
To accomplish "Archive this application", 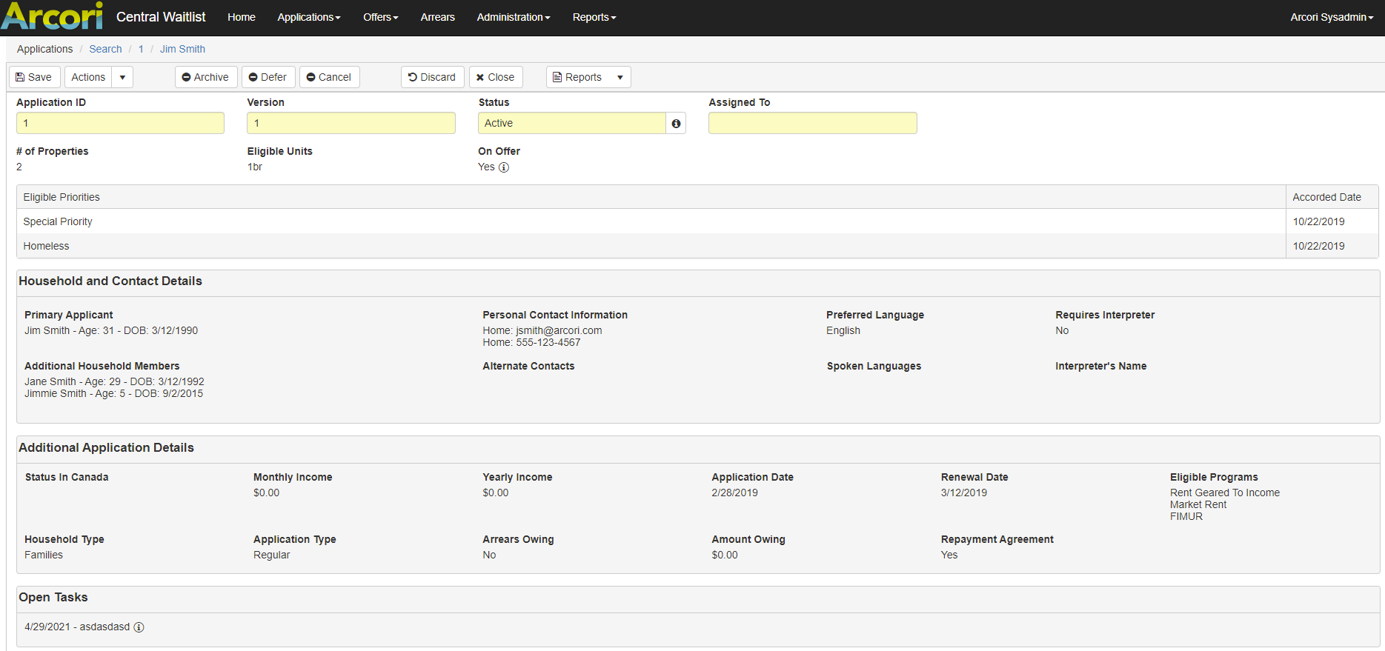I will pyautogui.click(x=206, y=77).
